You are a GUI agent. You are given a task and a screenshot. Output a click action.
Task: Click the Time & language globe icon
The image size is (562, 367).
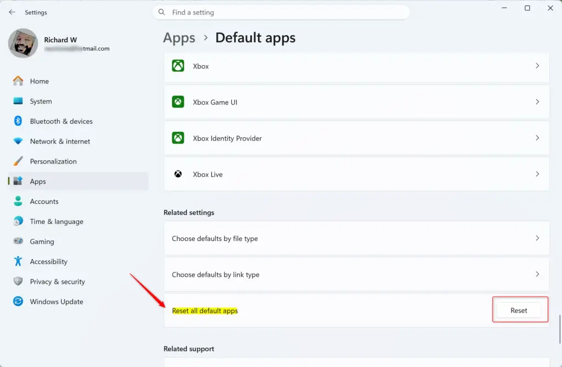[x=18, y=221]
